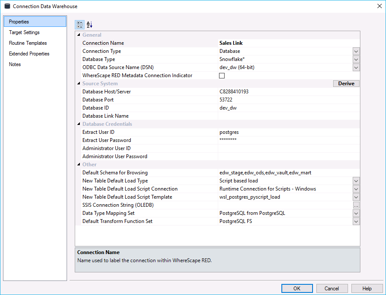The height and width of the screenshot is (295, 386).
Task: Select the Properties page
Action: (x=35, y=22)
